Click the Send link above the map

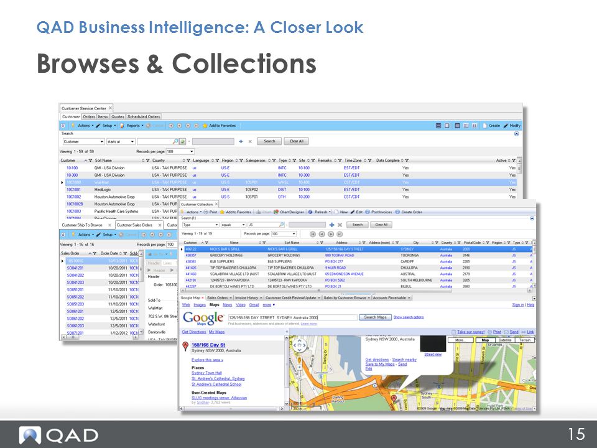point(514,332)
